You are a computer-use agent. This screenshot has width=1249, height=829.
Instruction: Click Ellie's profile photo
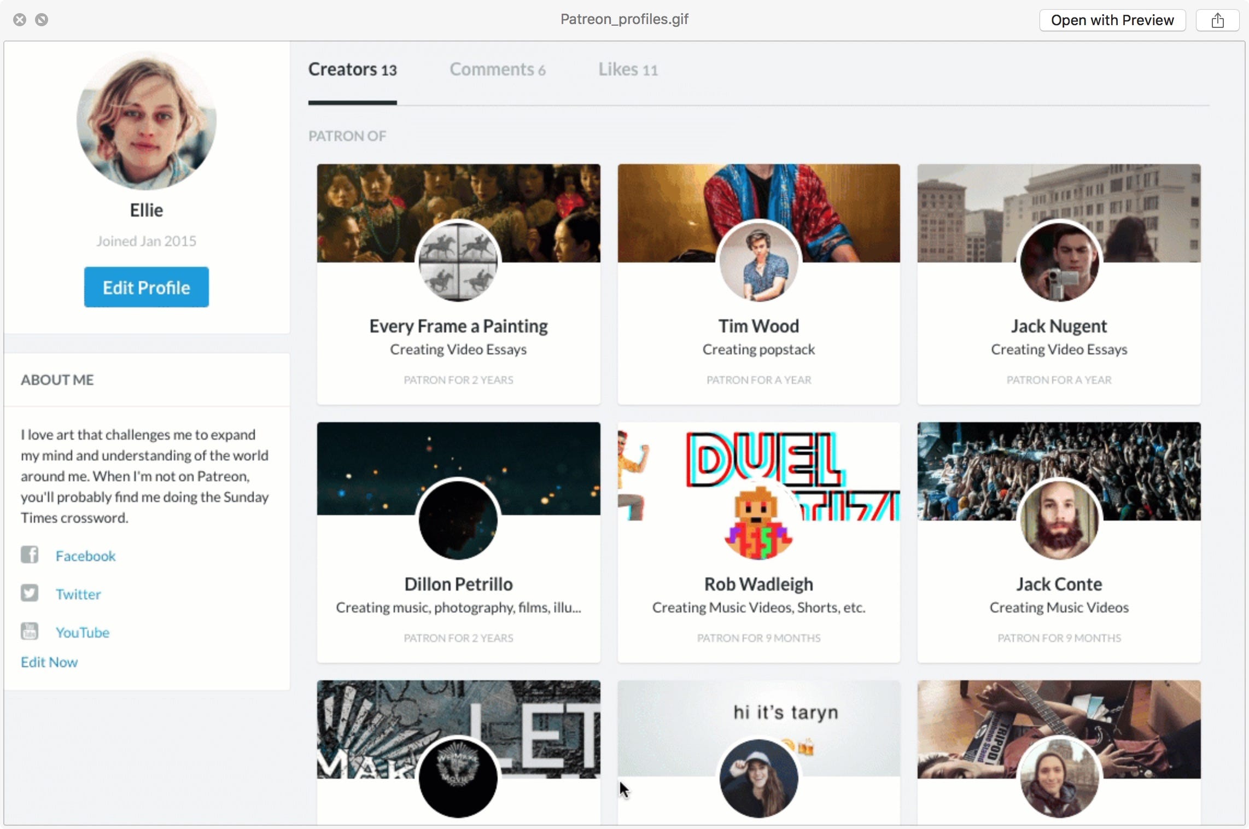[x=147, y=120]
